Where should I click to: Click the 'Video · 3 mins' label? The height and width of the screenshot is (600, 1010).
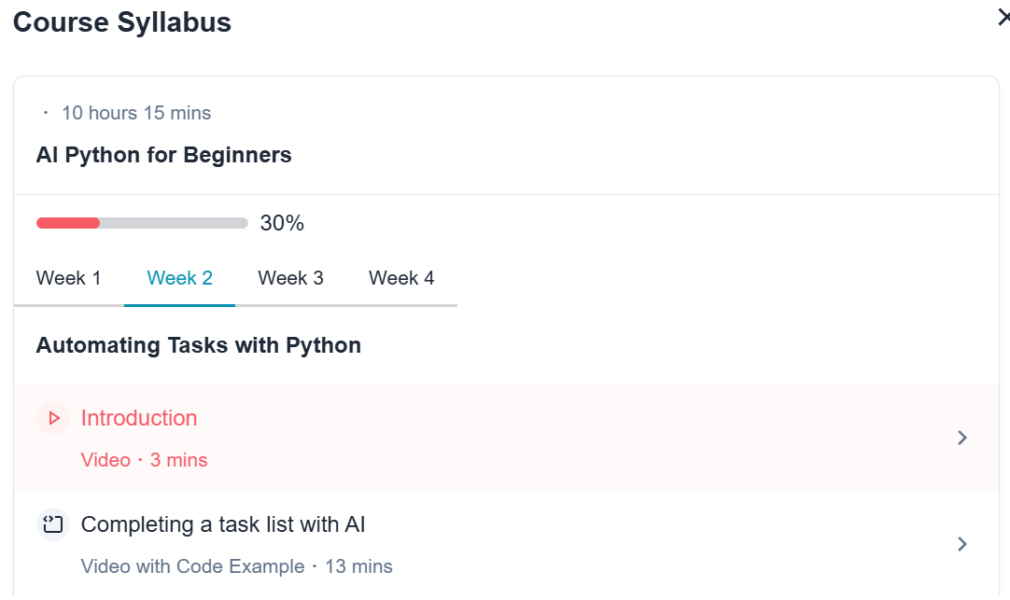point(145,460)
